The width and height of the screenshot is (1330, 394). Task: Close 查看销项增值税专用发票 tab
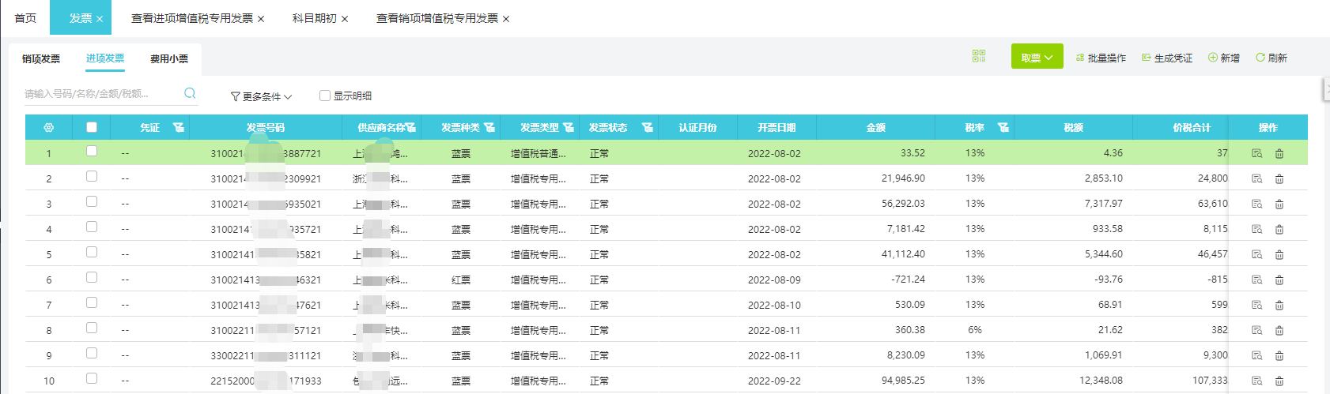pos(506,19)
